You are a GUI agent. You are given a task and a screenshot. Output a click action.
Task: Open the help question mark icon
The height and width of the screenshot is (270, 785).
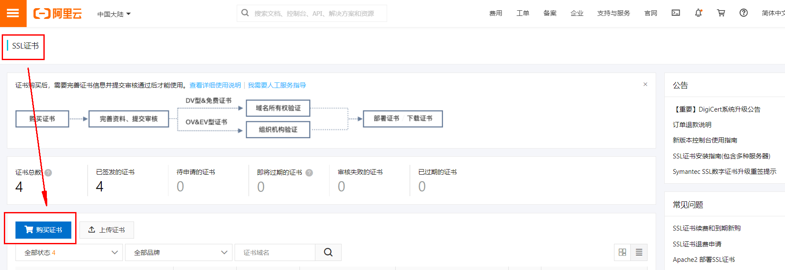coord(743,13)
